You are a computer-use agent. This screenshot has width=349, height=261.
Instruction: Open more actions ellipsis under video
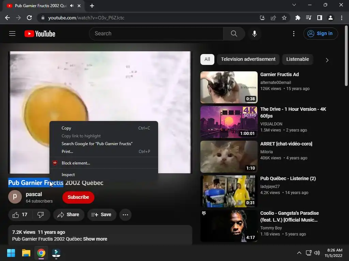(x=125, y=215)
